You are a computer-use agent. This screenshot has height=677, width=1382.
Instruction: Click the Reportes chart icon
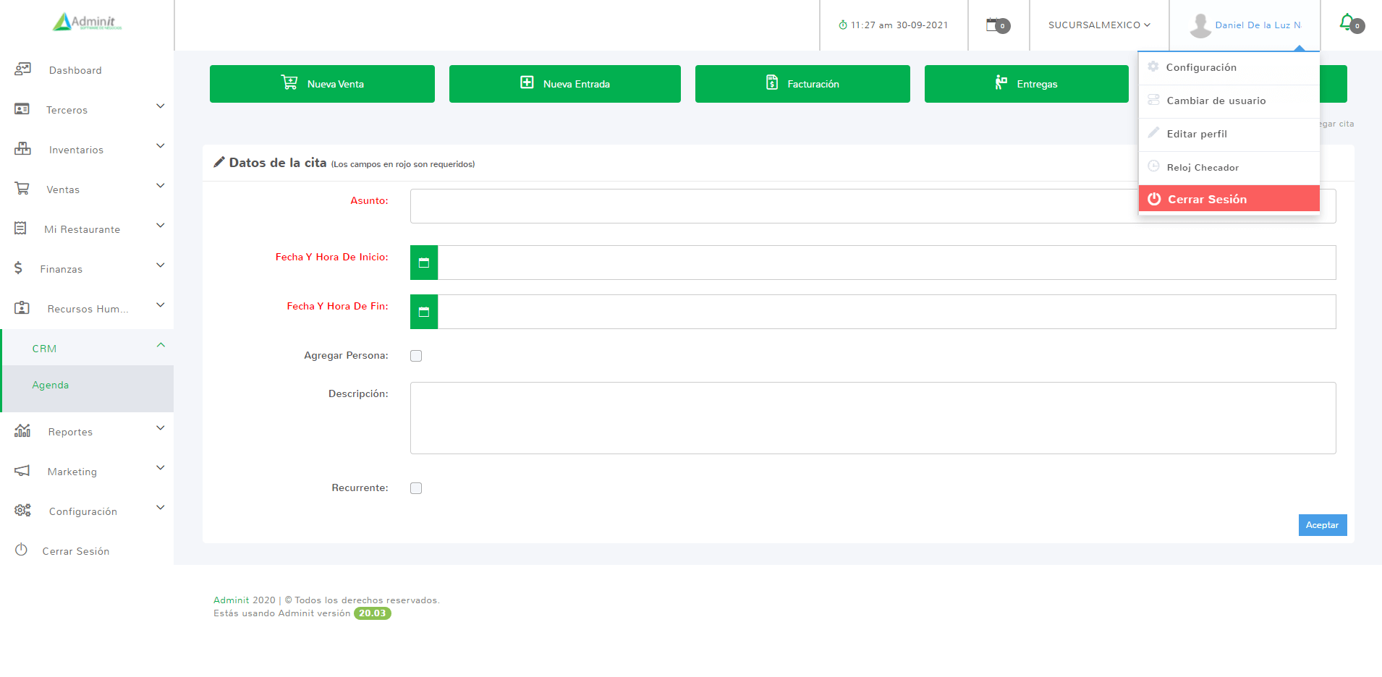click(x=22, y=431)
